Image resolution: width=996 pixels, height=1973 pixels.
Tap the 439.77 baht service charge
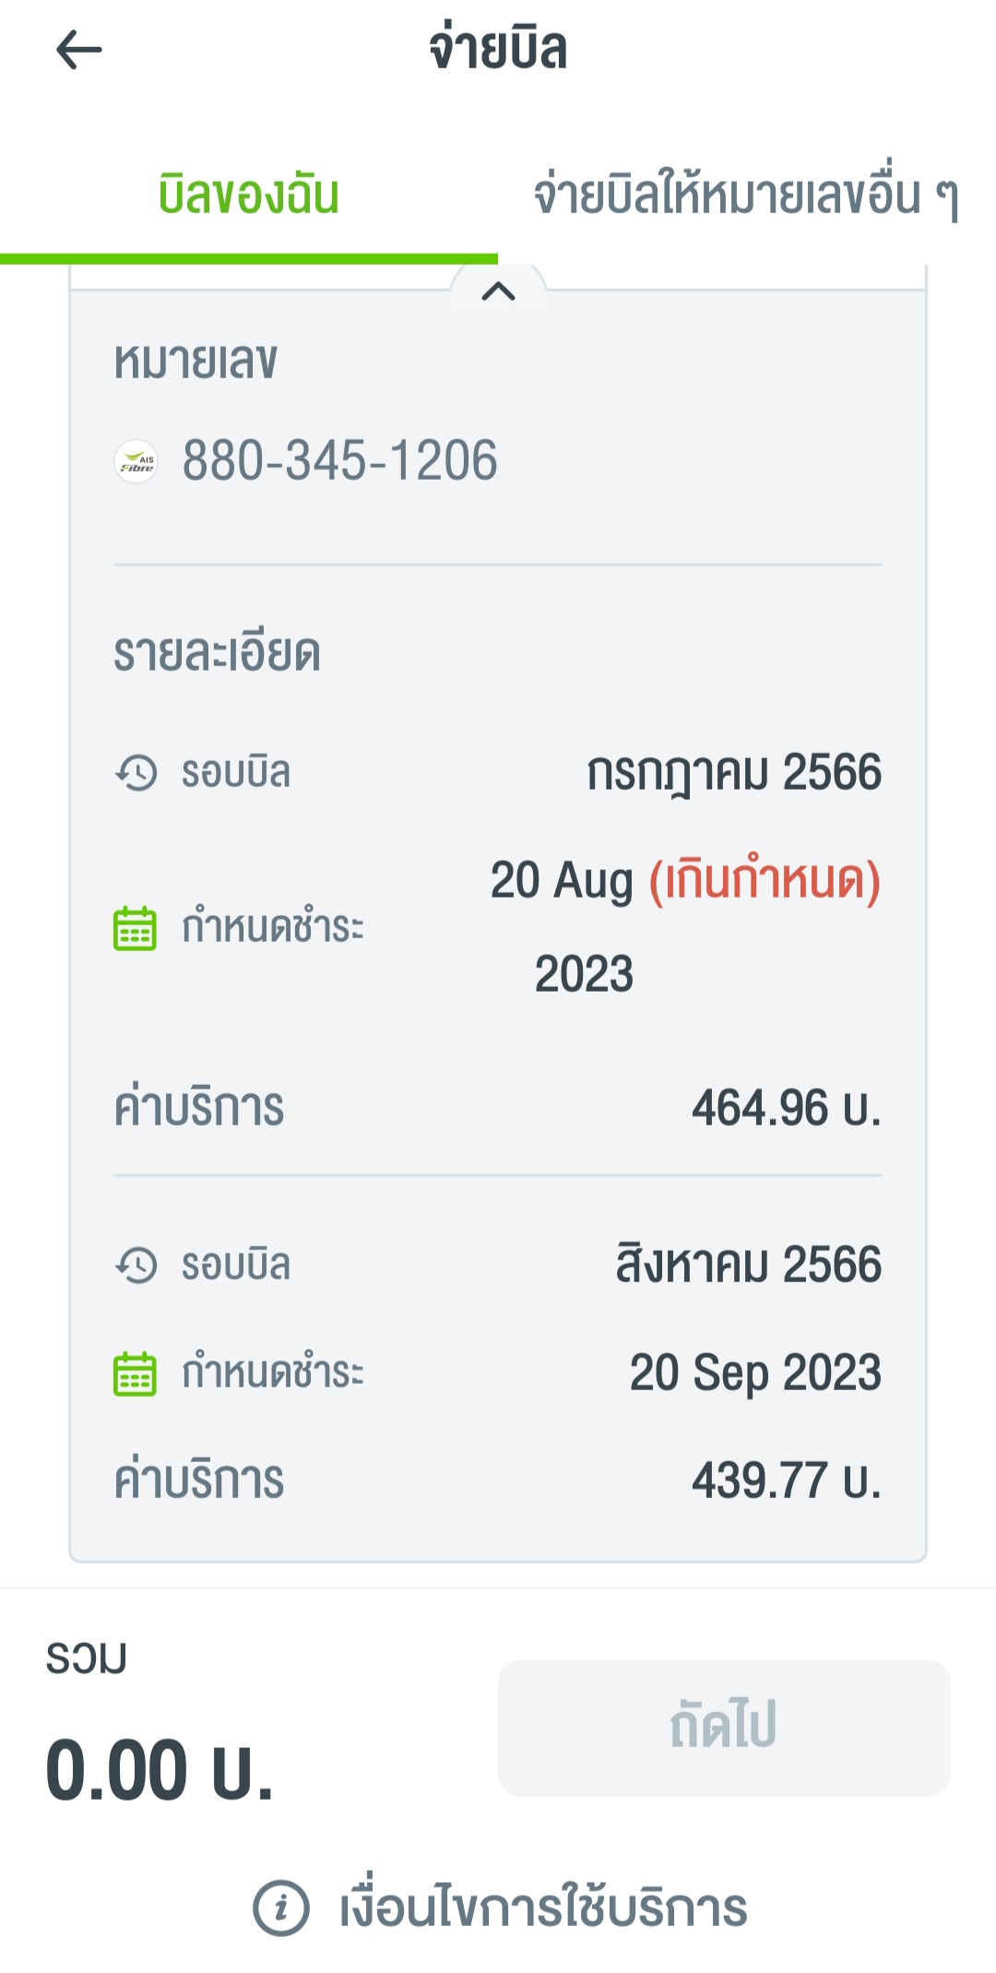[x=786, y=1480]
